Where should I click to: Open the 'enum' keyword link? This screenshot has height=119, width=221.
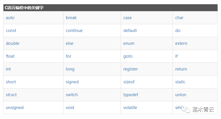pyautogui.click(x=129, y=43)
